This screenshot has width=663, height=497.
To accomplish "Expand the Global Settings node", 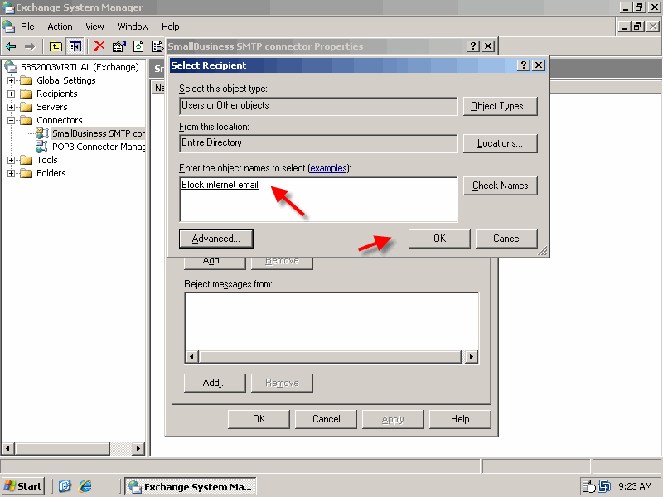I will (x=12, y=80).
